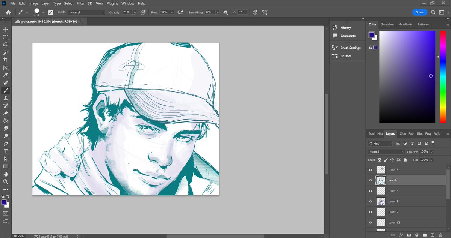Open the brush Mode dropdown
The width and height of the screenshot is (451, 238).
tap(87, 12)
